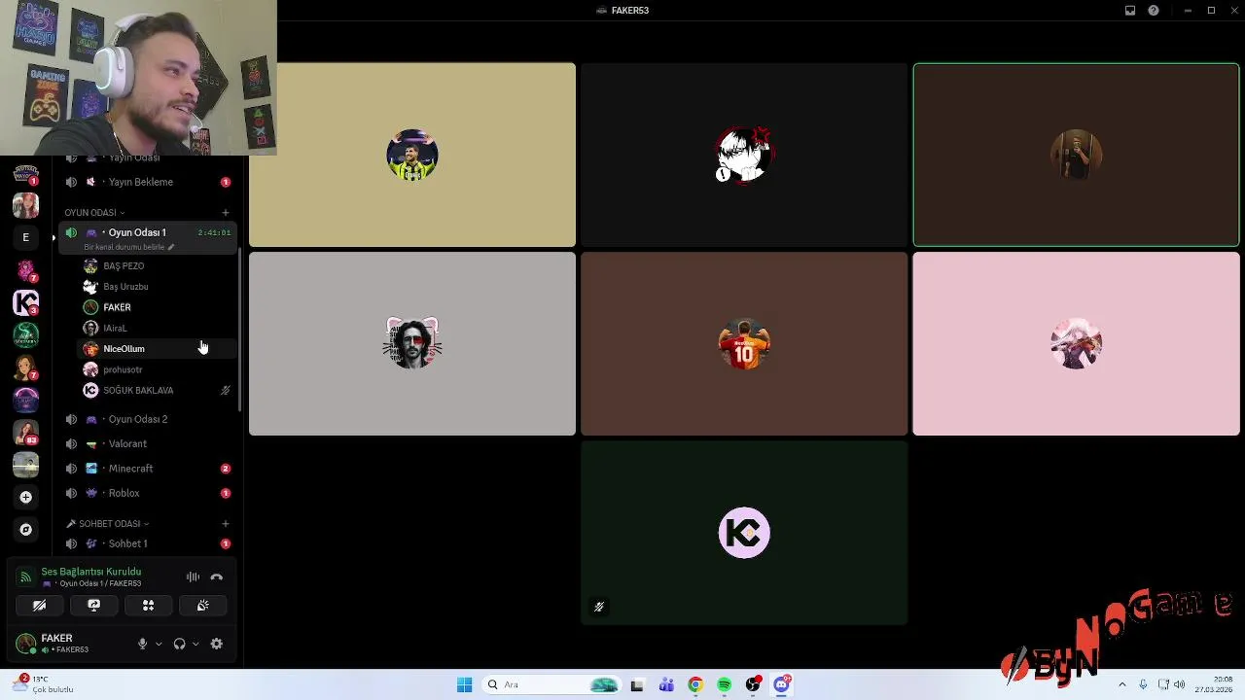Image resolution: width=1245 pixels, height=700 pixels.
Task: Focus the KC logo muted participant tile
Action: (744, 533)
